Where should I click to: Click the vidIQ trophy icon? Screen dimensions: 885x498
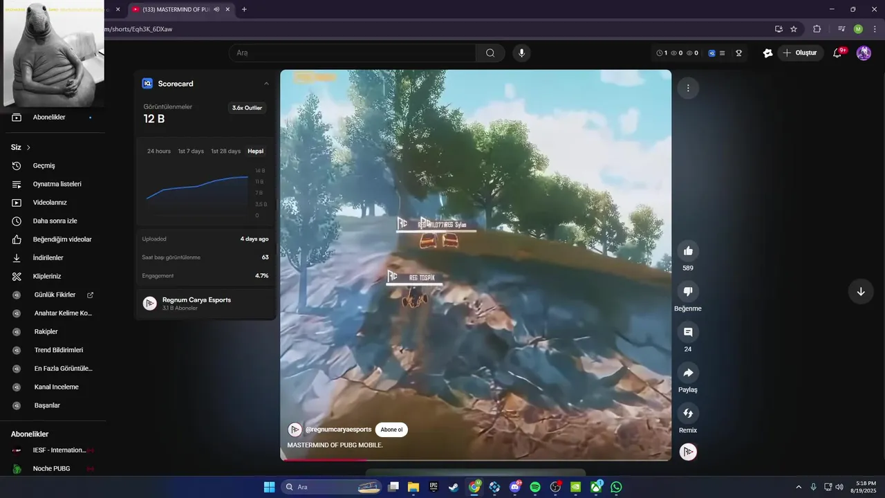coord(738,53)
